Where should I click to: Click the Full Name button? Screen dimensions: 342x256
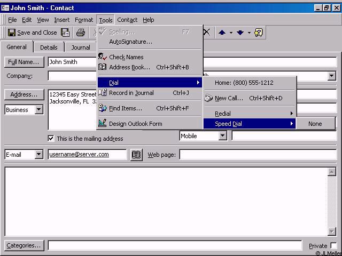(24, 62)
